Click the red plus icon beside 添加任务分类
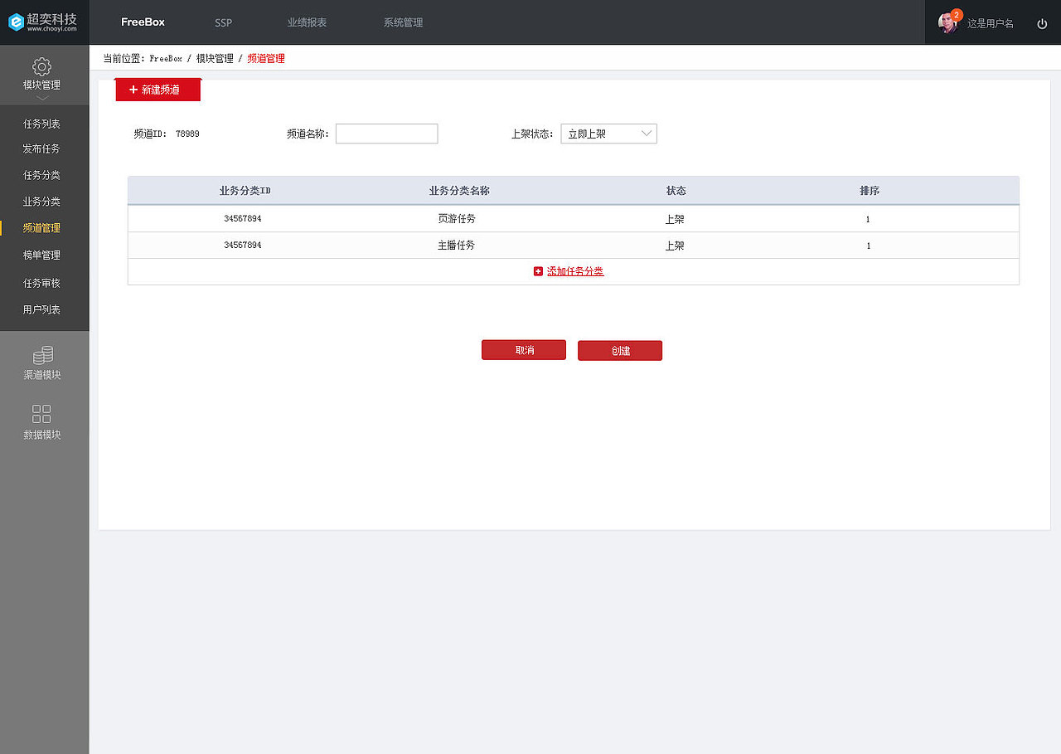Viewport: 1061px width, 754px height. coord(538,271)
